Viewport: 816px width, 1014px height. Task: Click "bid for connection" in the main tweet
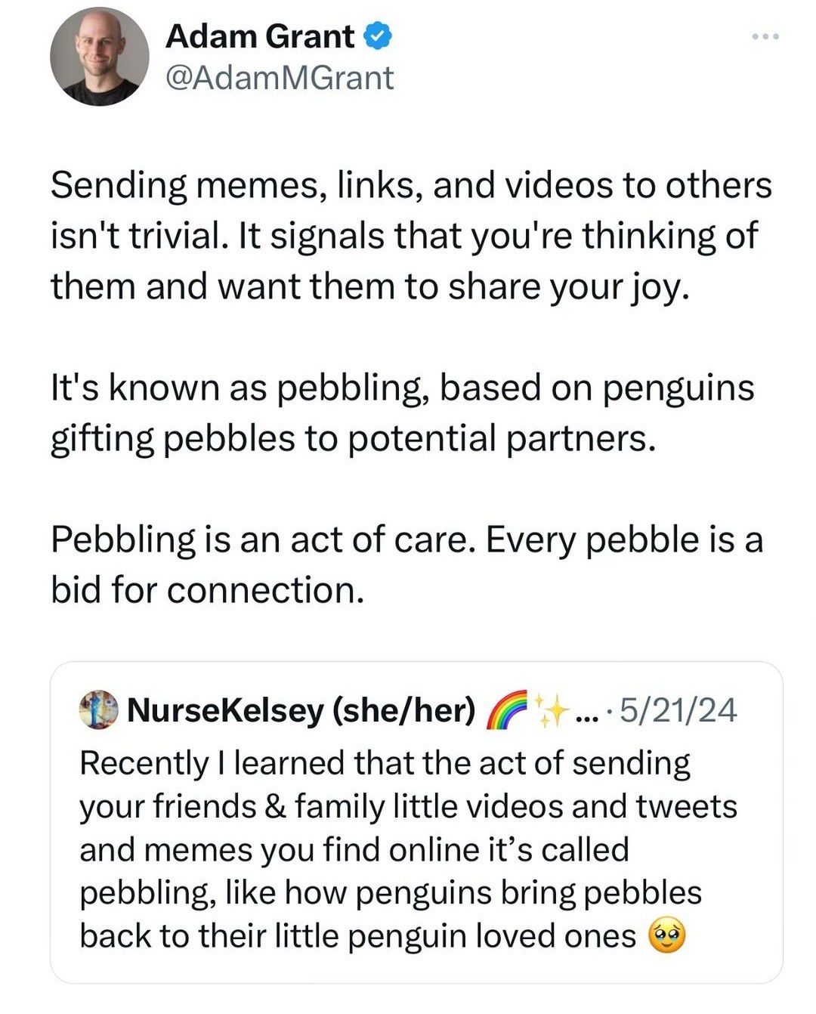click(x=207, y=590)
